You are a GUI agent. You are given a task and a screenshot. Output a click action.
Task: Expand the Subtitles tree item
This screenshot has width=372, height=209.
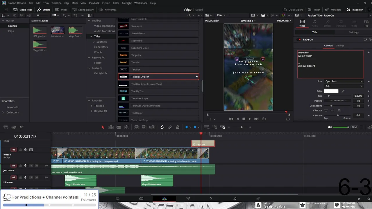tap(94, 42)
